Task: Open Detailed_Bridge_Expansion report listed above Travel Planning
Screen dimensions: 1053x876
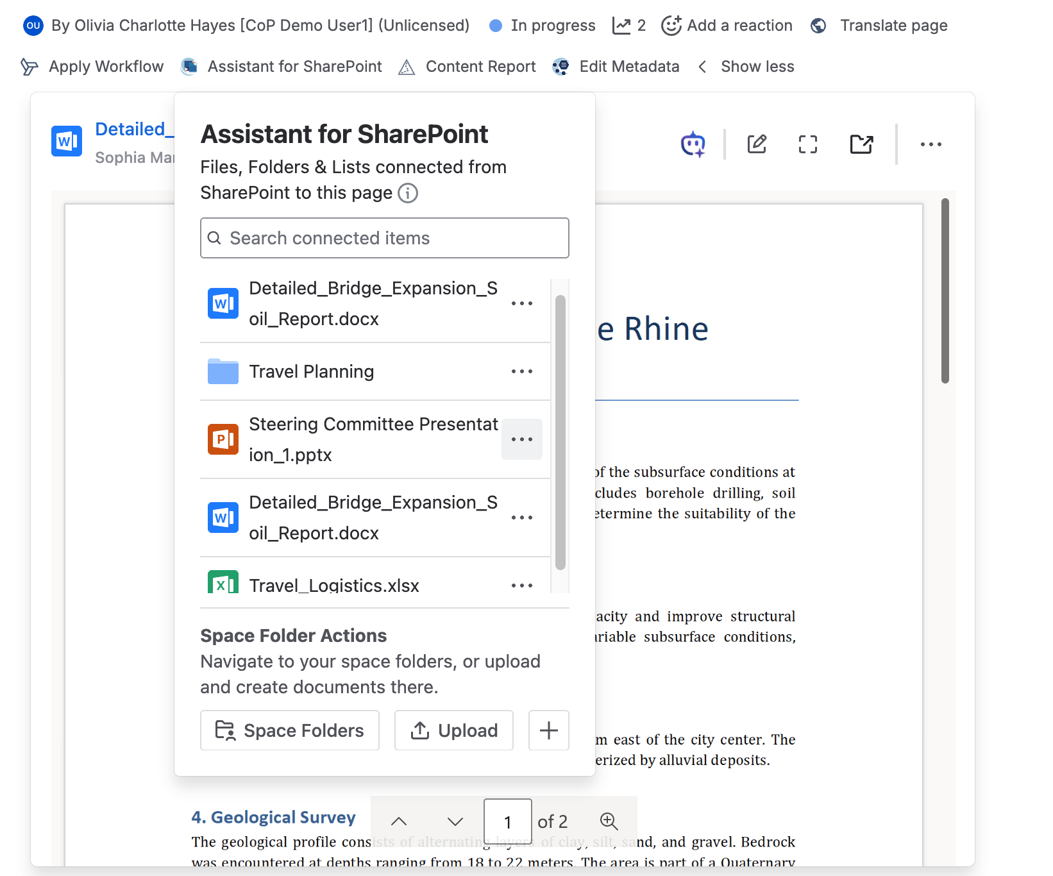Action: coord(373,303)
